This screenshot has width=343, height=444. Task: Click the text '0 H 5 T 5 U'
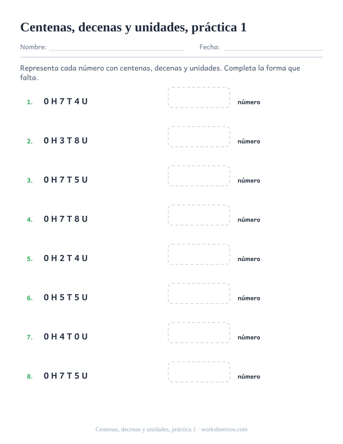(x=65, y=297)
